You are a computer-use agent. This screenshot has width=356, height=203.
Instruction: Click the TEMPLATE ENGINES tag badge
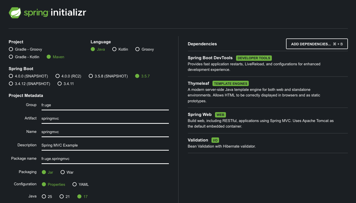(231, 84)
